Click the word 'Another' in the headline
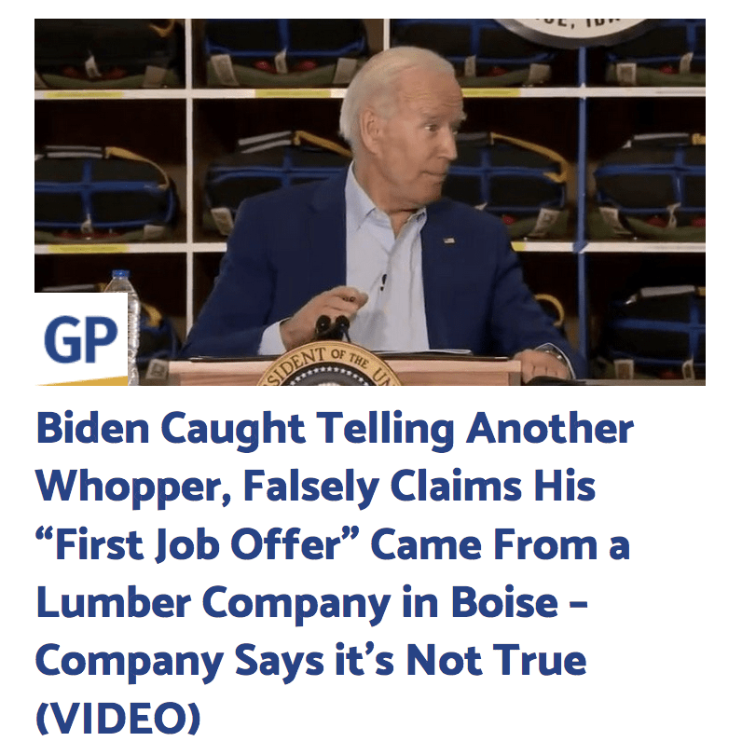The height and width of the screenshot is (755, 742). (x=550, y=428)
